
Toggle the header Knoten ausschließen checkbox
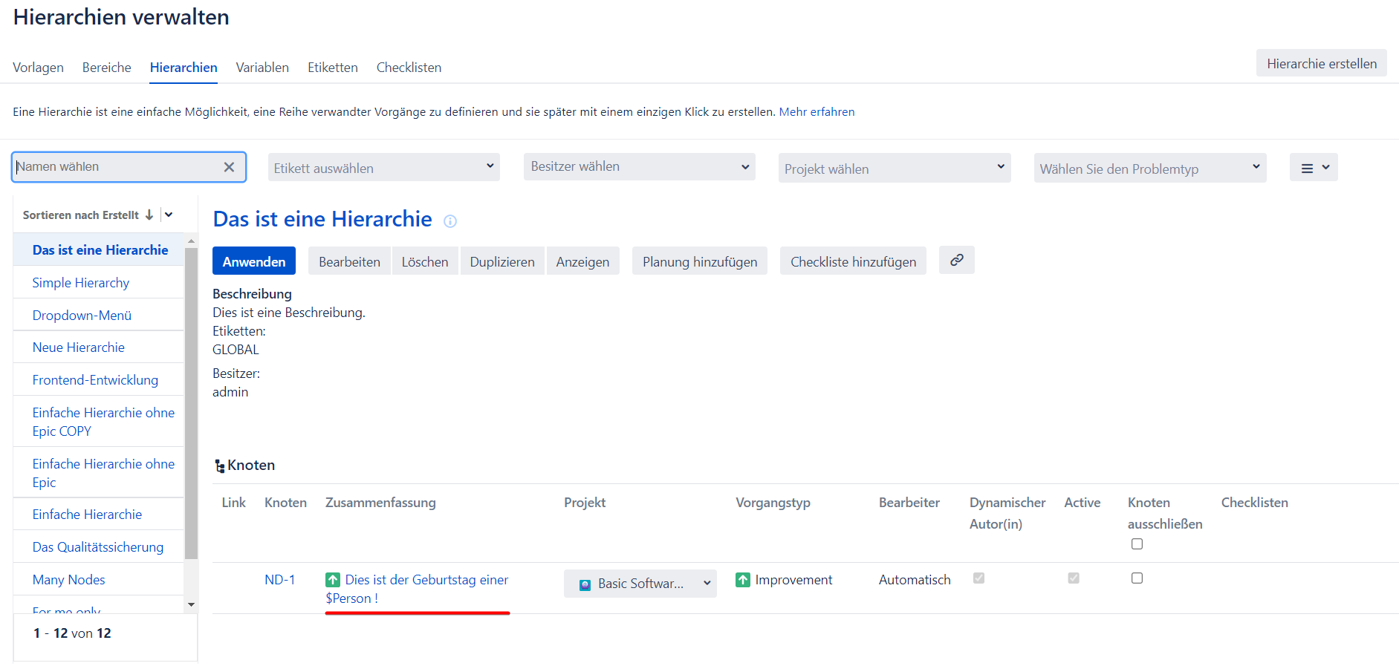[1137, 544]
